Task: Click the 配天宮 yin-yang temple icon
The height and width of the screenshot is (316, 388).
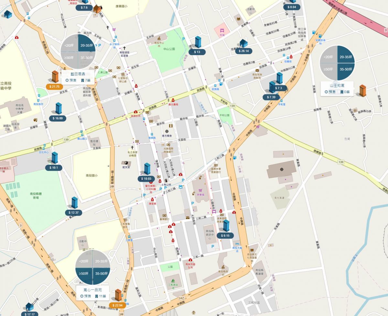Action: click(x=126, y=163)
